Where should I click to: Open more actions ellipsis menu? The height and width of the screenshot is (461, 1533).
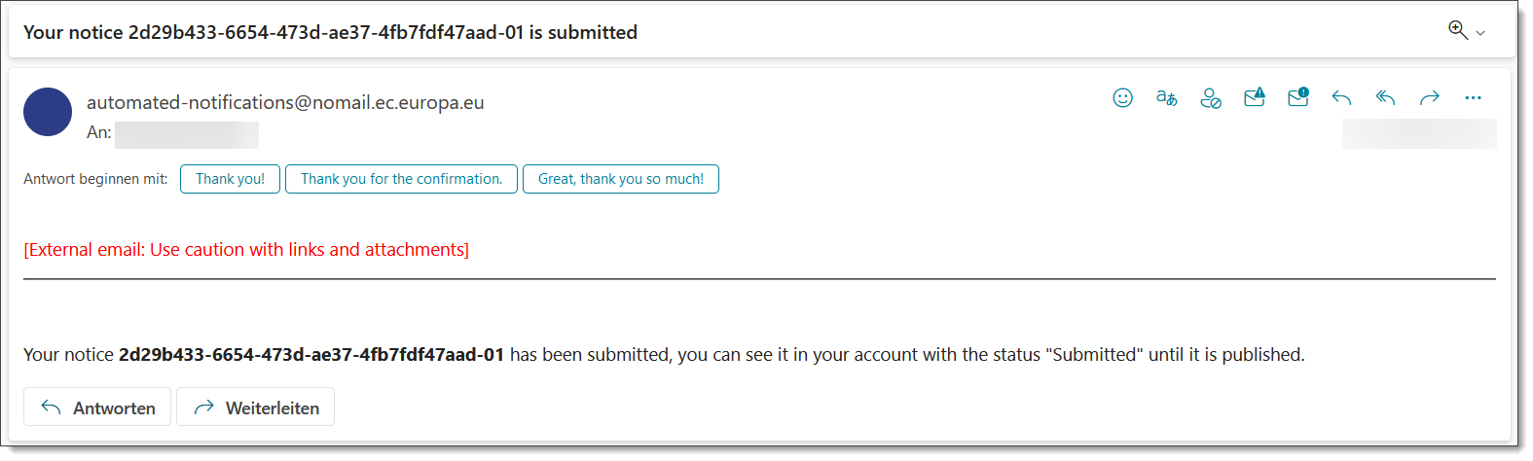[x=1473, y=97]
